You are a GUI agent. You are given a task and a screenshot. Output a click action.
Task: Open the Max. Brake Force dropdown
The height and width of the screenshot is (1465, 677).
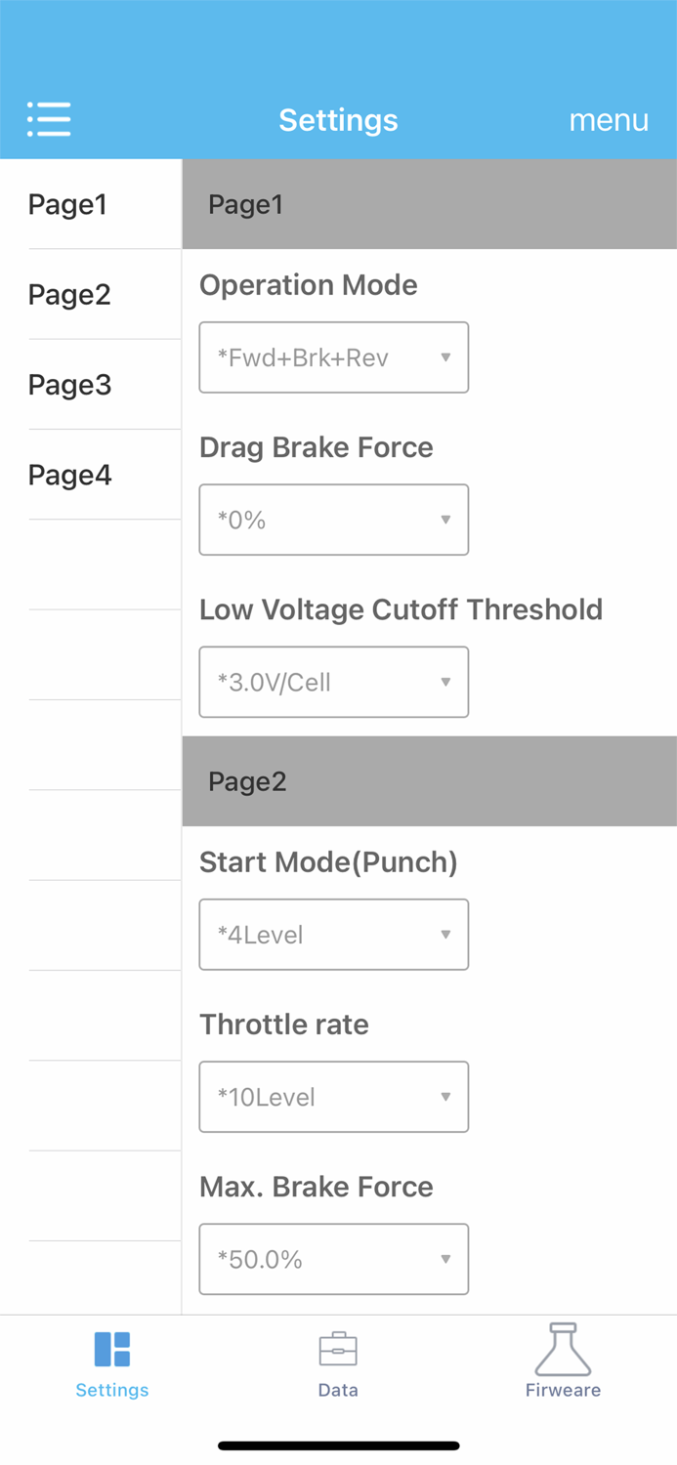[x=333, y=1259]
